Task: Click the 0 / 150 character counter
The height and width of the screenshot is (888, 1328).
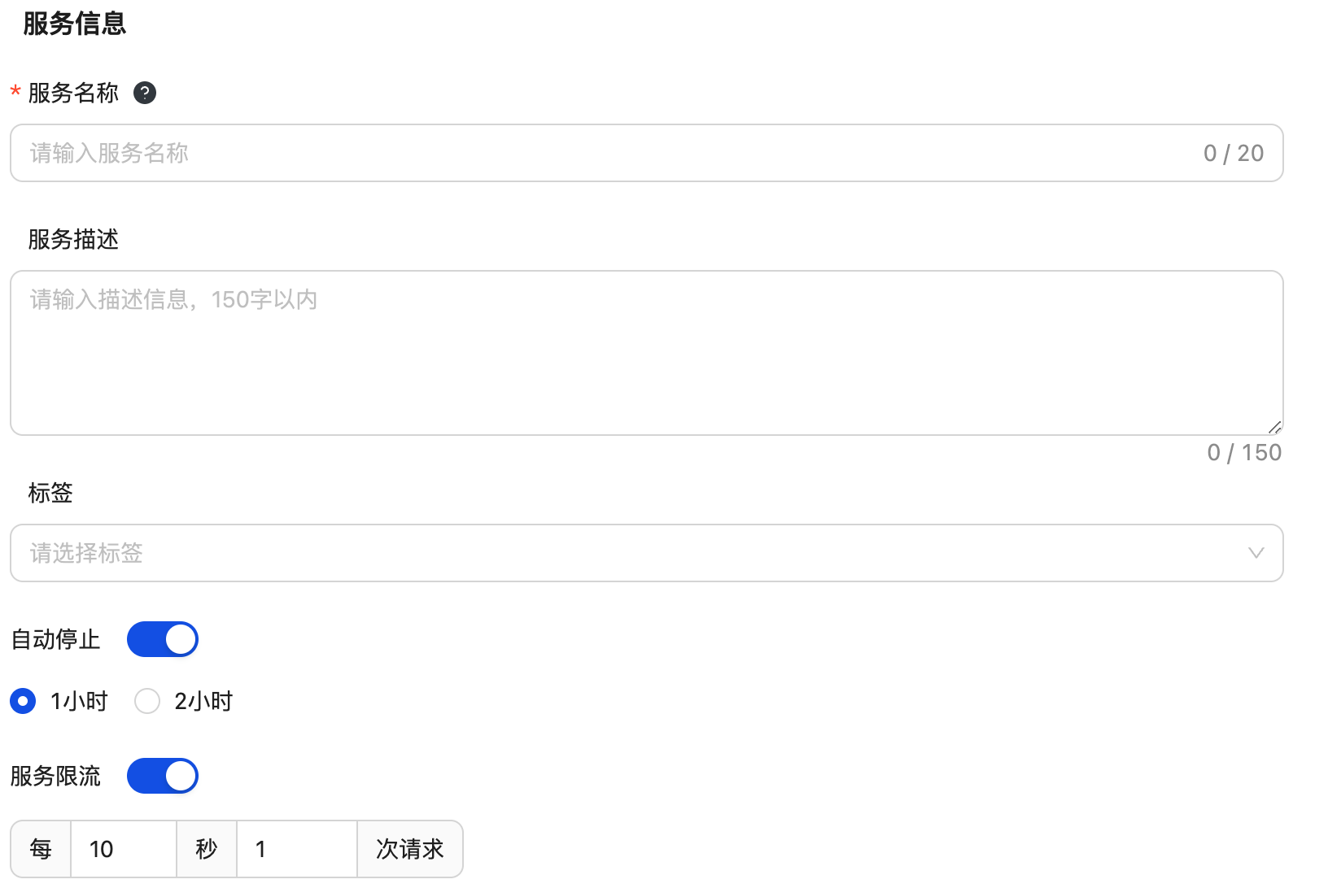Action: (1244, 453)
